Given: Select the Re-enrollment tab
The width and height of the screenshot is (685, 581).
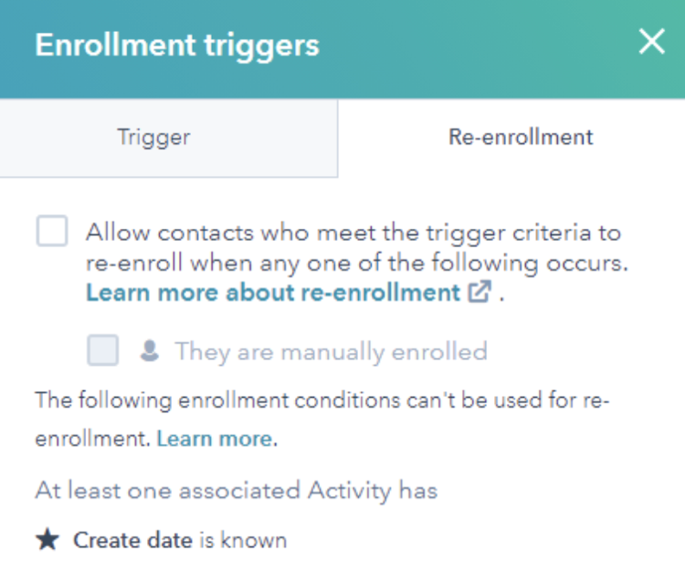Looking at the screenshot, I should point(521,138).
